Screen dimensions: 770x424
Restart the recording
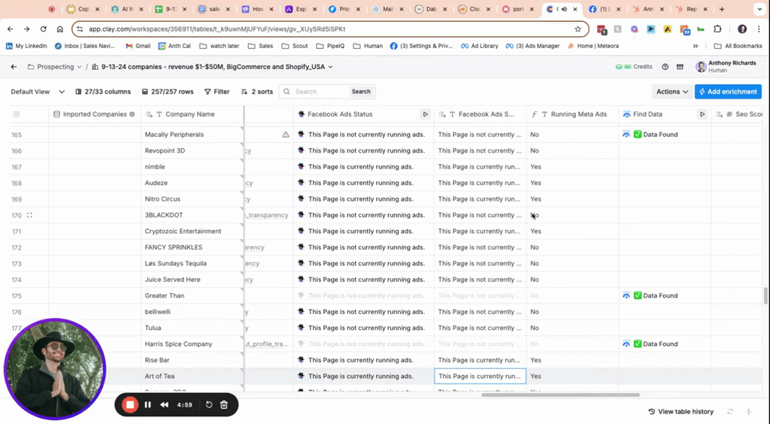pos(209,404)
